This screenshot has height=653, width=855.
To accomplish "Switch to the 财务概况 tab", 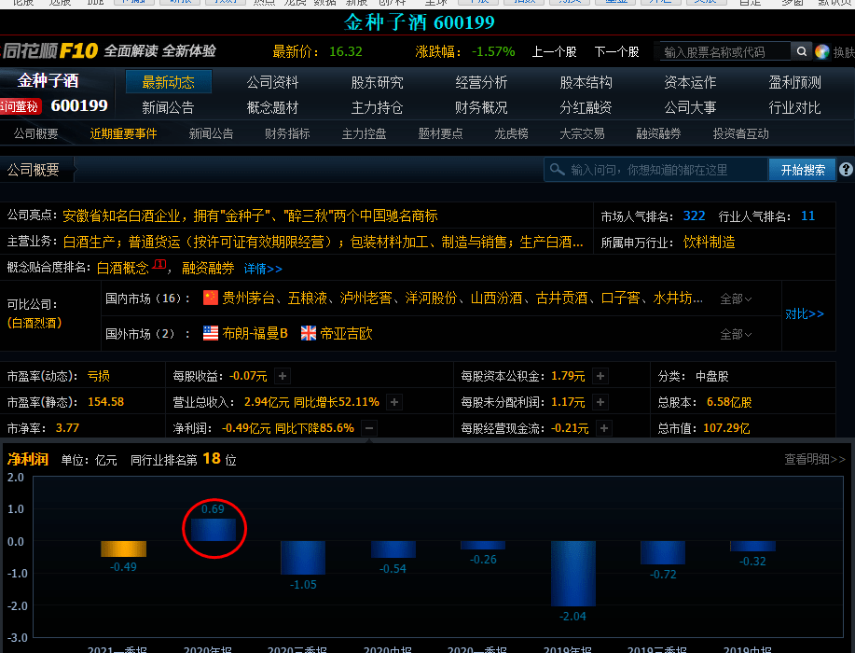I will pos(481,107).
